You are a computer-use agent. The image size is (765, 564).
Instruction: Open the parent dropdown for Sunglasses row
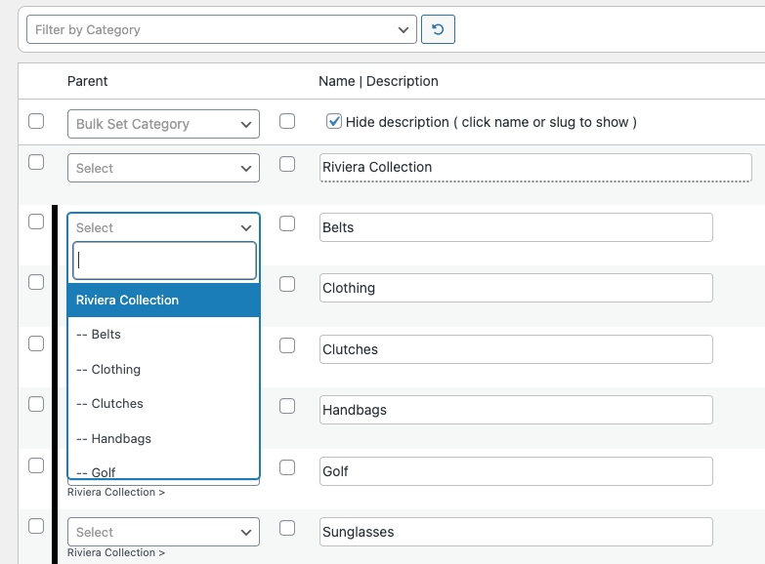[163, 532]
